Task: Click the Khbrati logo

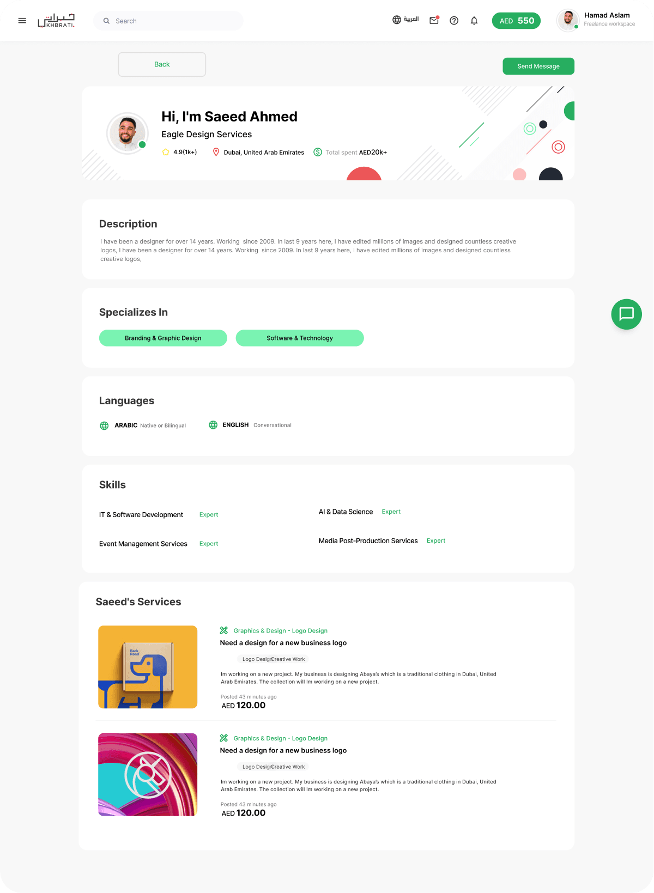Action: point(56,21)
